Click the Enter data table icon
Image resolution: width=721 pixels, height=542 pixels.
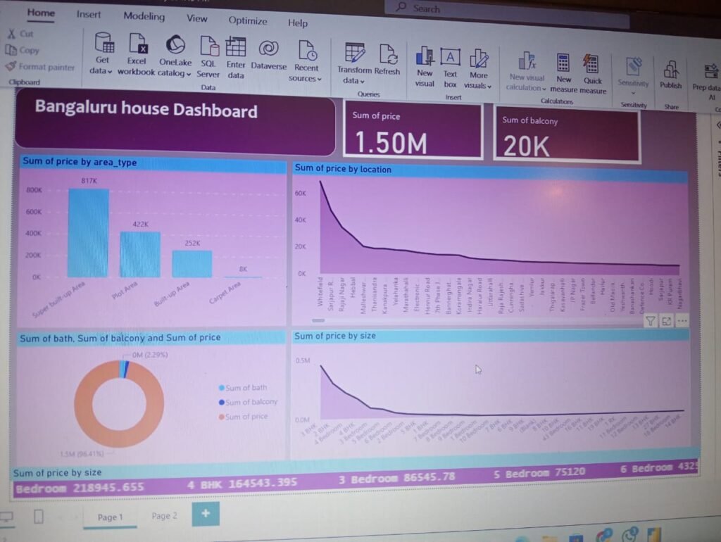(x=236, y=47)
